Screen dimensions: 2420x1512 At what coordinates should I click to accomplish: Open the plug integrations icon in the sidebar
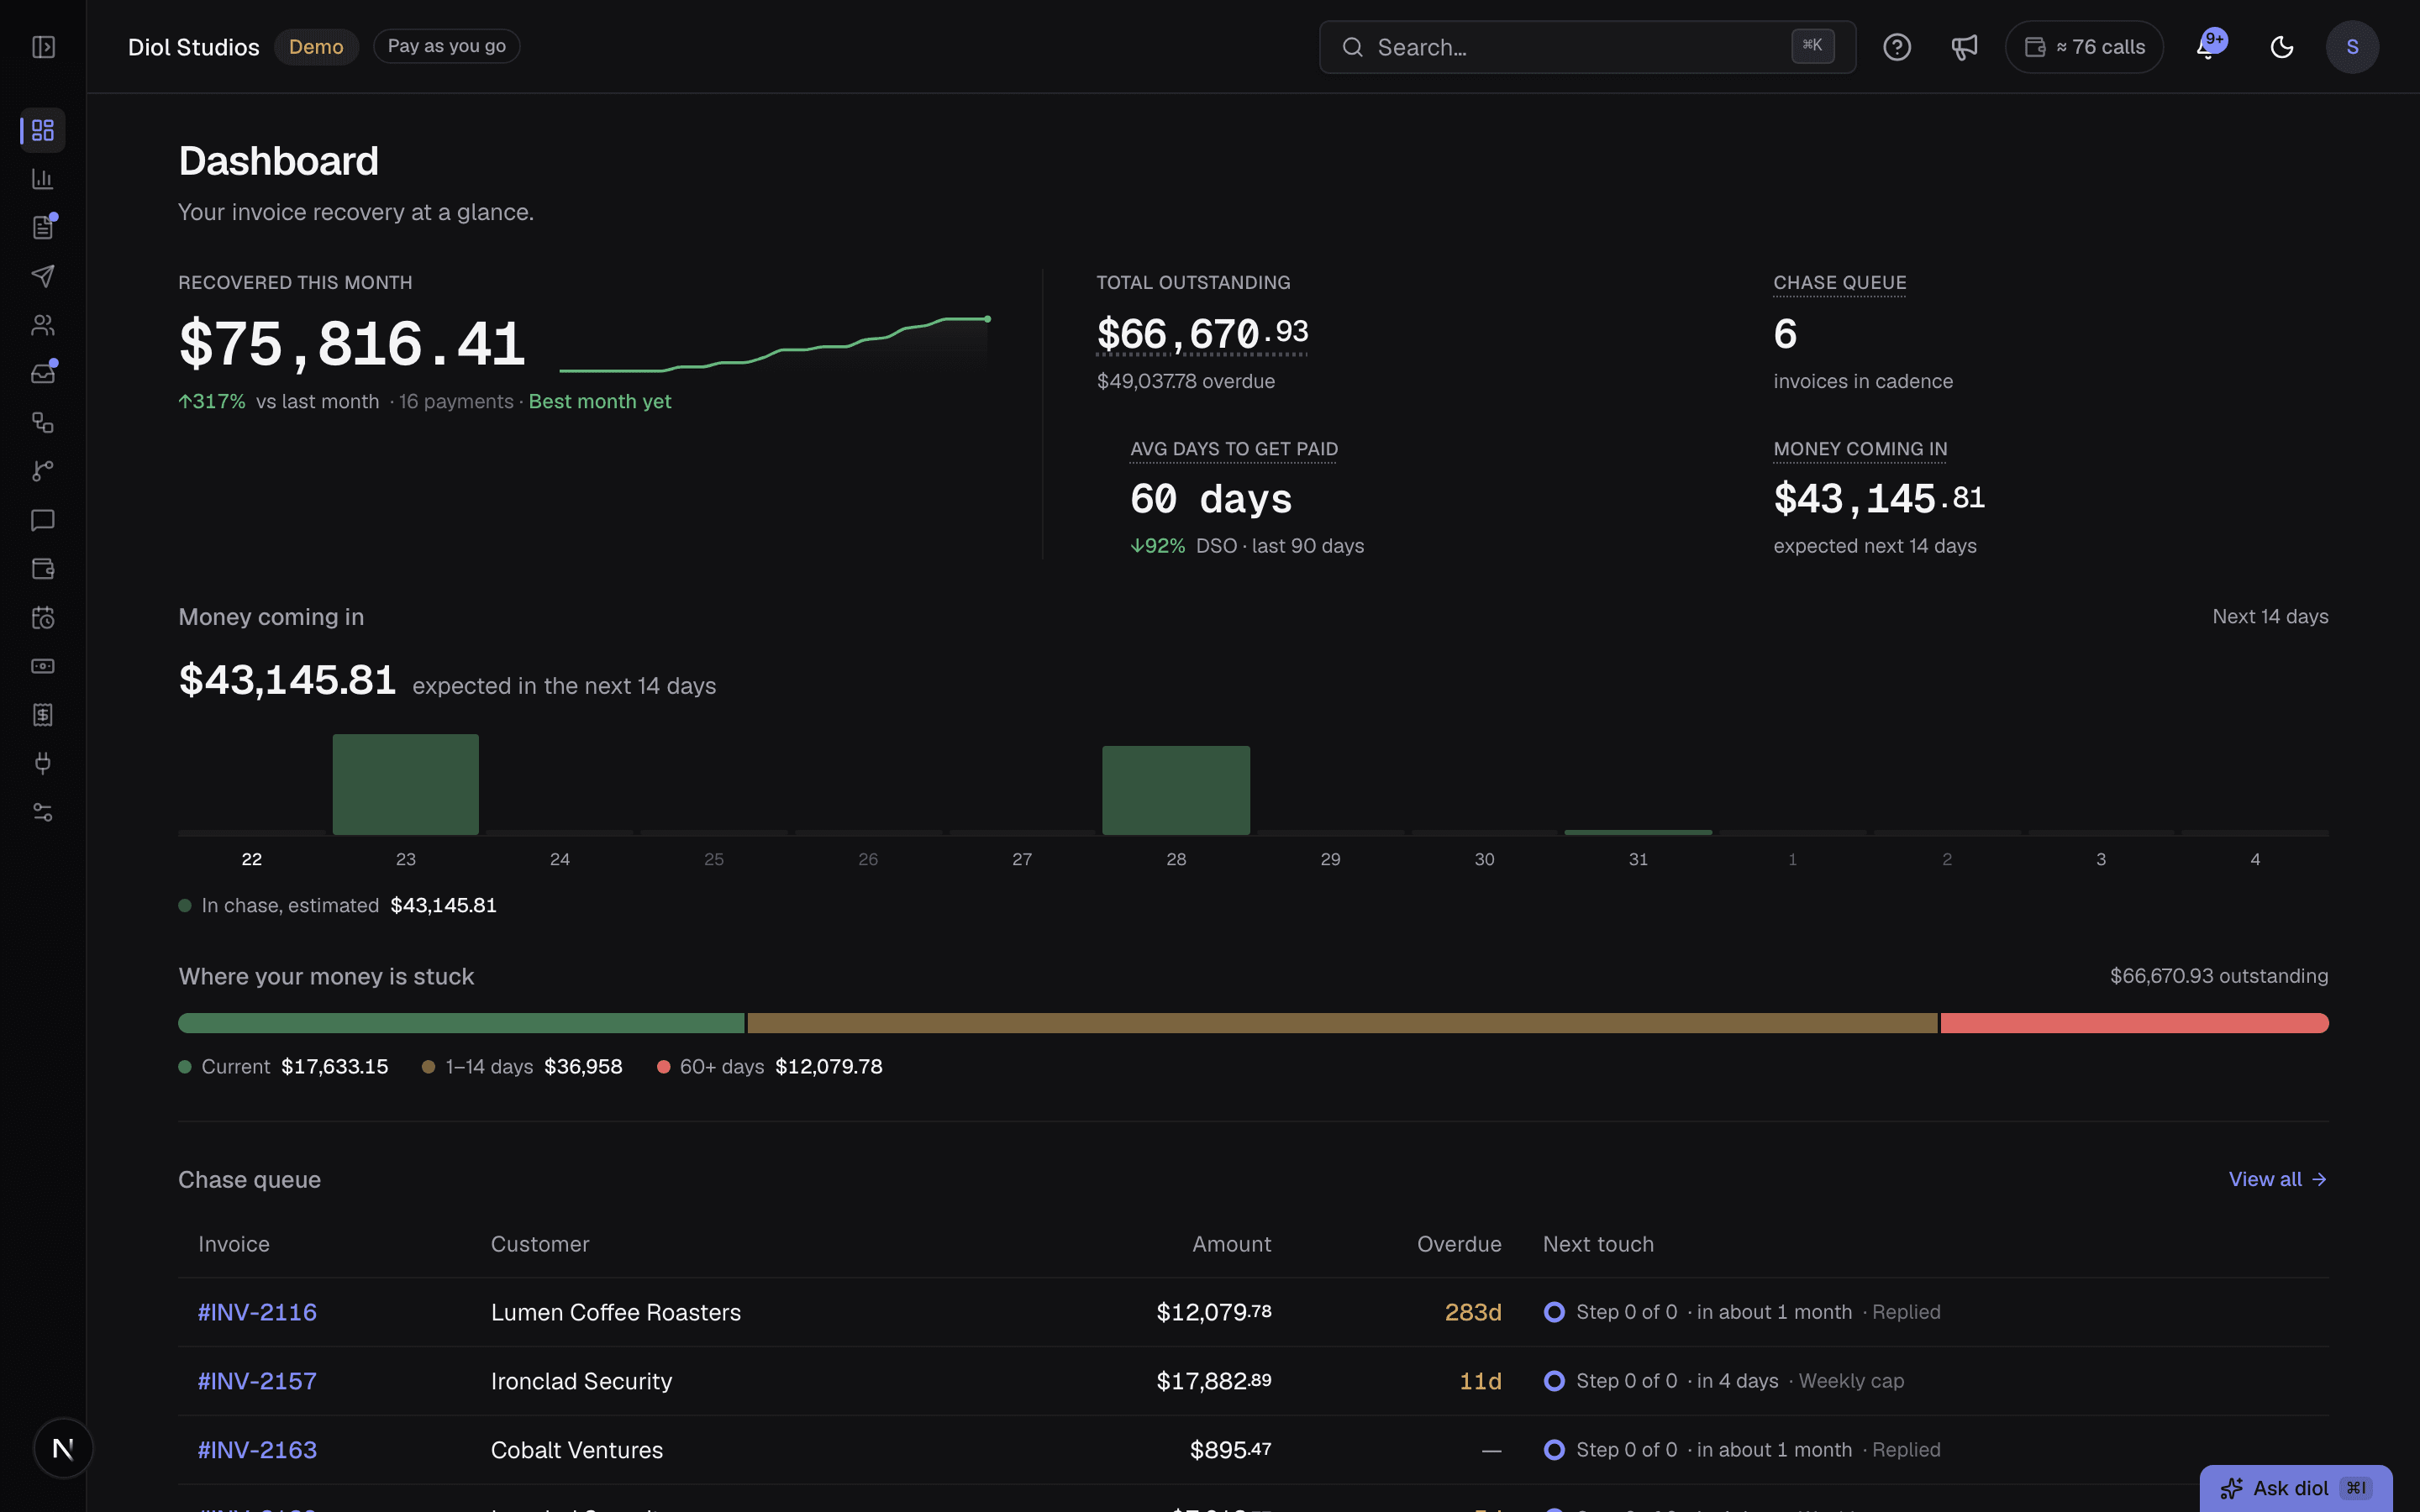[x=43, y=764]
